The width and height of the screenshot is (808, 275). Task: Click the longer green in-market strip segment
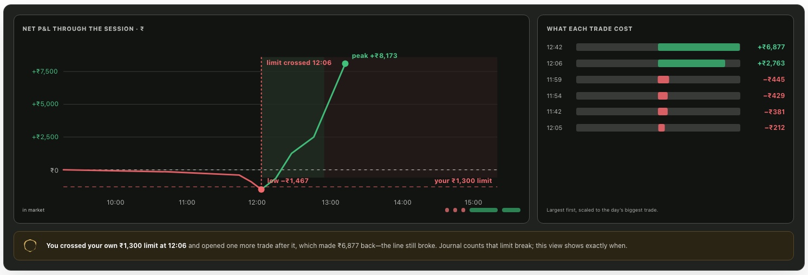[x=484, y=210]
